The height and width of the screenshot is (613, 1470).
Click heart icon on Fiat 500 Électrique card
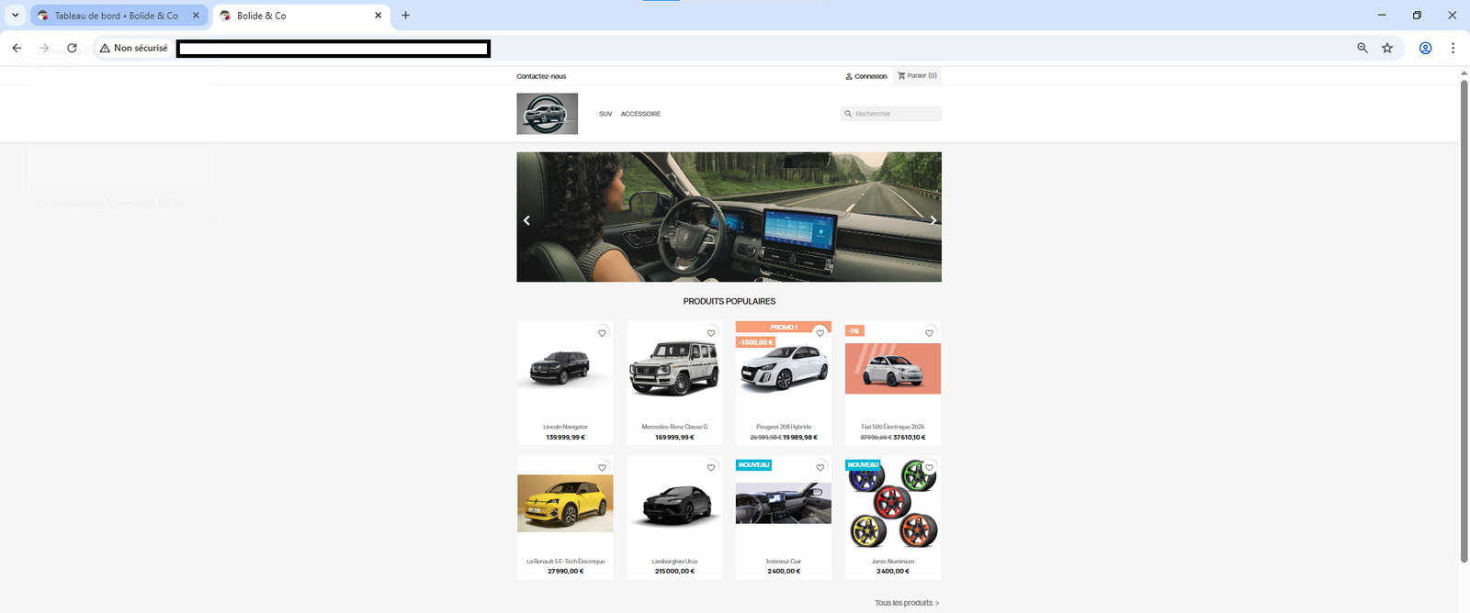point(929,333)
